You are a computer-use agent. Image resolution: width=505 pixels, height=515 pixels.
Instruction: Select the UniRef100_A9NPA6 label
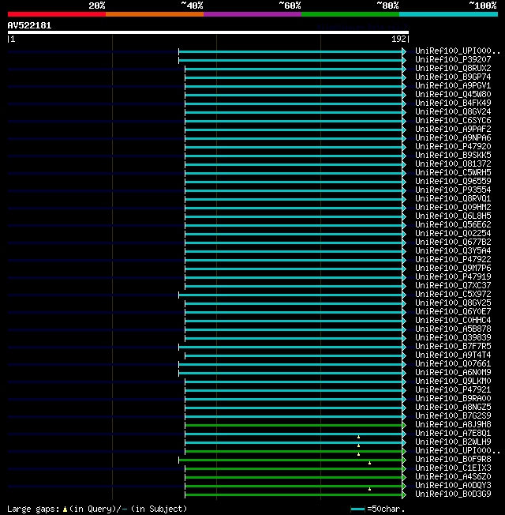tap(453, 137)
